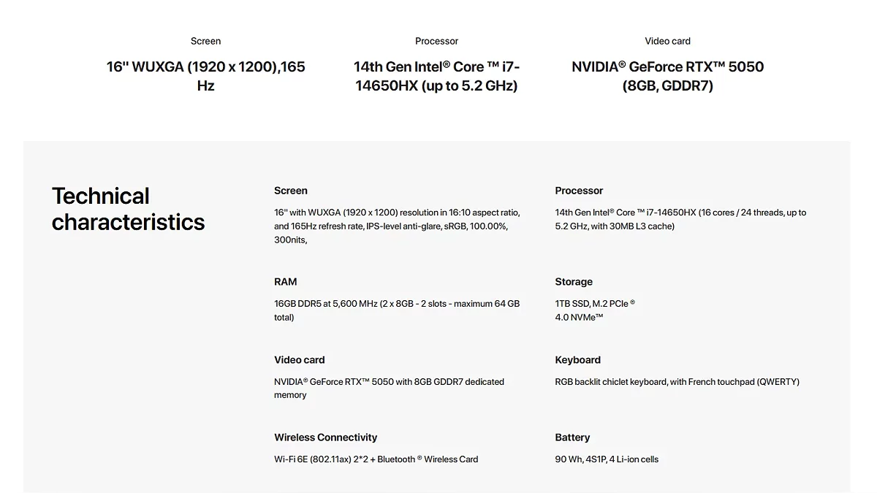Click the bold "Keyboard" spec heading

point(577,360)
